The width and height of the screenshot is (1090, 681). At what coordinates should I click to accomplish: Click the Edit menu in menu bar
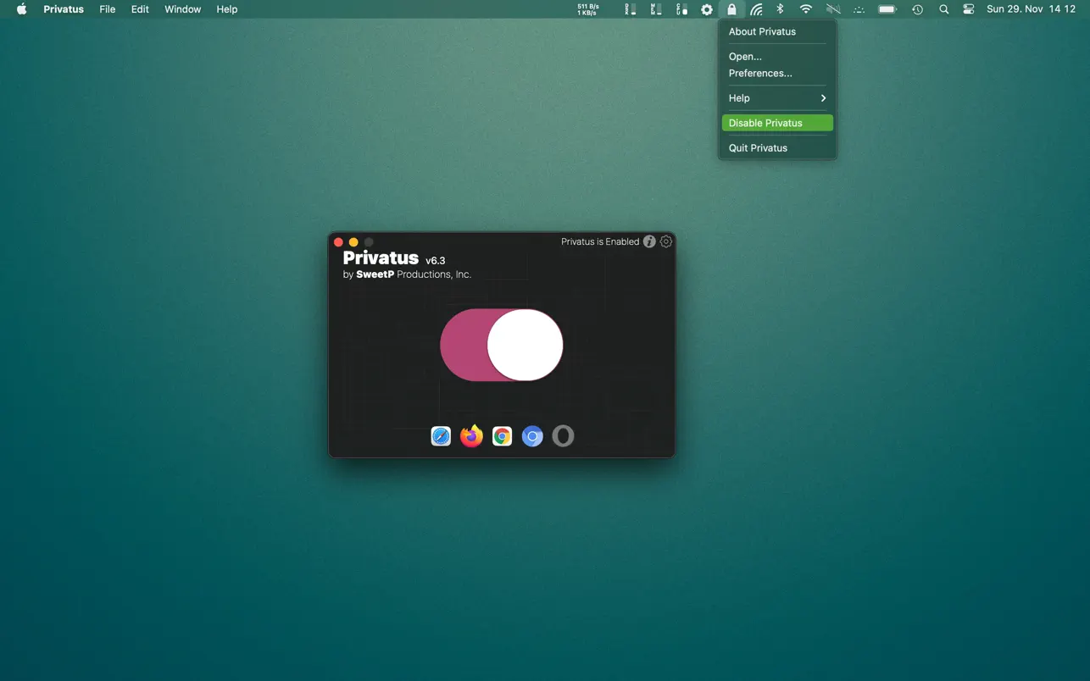(140, 9)
